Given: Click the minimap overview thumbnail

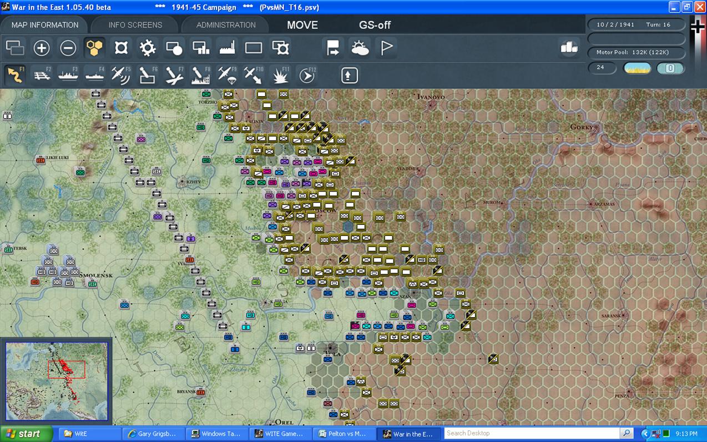Looking at the screenshot, I should (x=57, y=381).
